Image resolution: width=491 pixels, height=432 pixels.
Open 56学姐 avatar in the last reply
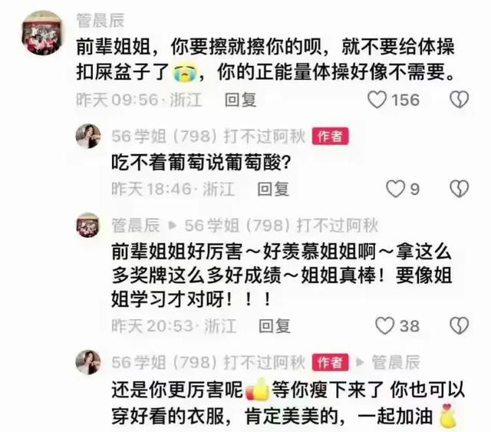pos(88,362)
